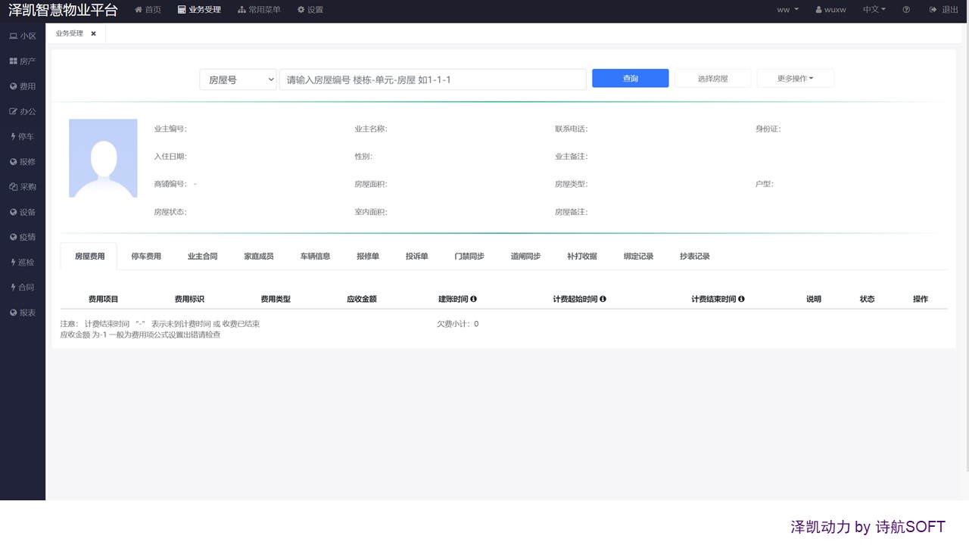The height and width of the screenshot is (545, 969).
Task: Click the 报修 globe icon in sidebar
Action: 14,162
